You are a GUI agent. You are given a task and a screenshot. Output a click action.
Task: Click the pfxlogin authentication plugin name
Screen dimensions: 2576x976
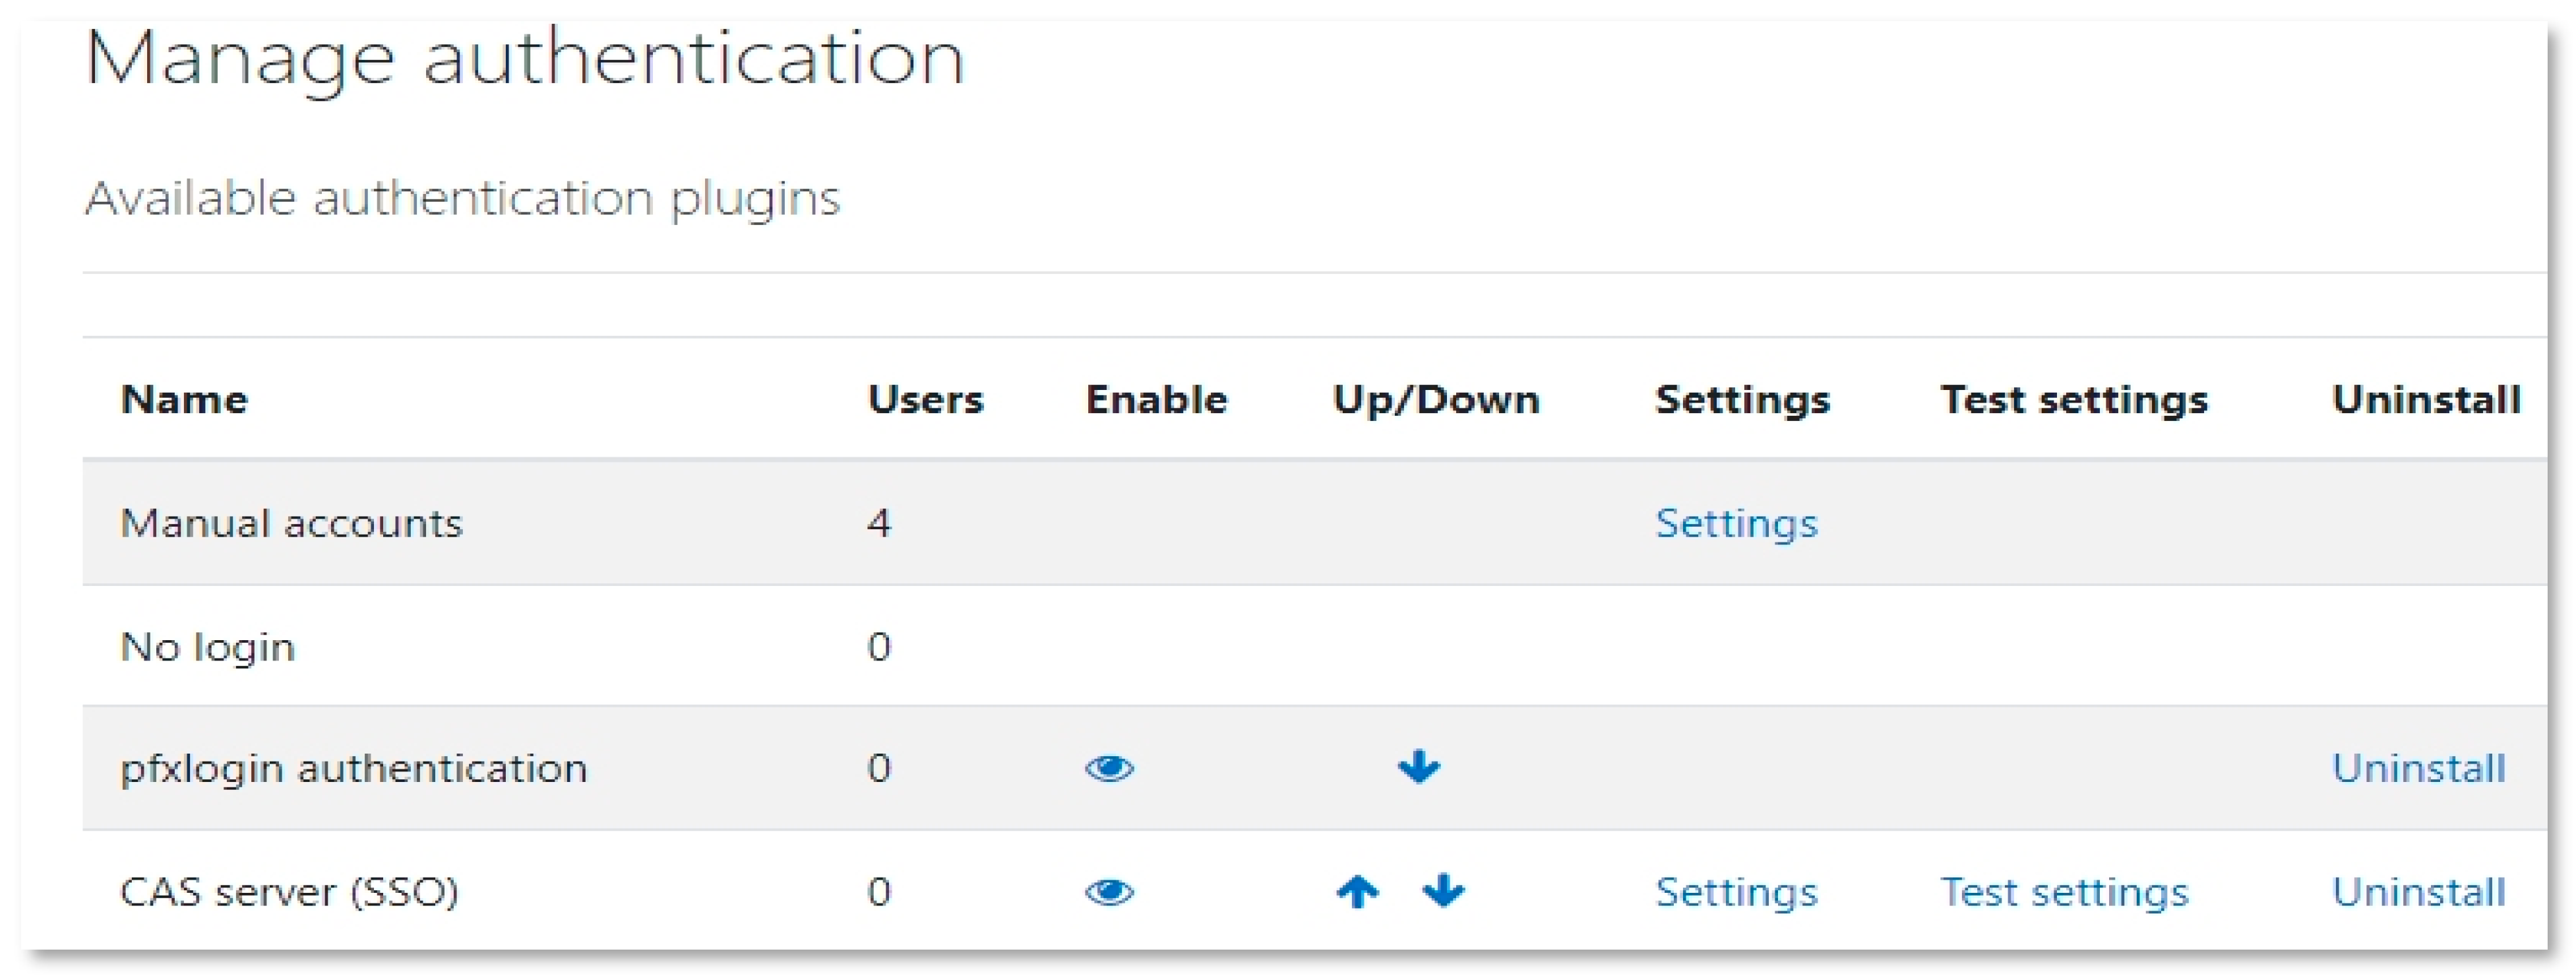coord(353,769)
